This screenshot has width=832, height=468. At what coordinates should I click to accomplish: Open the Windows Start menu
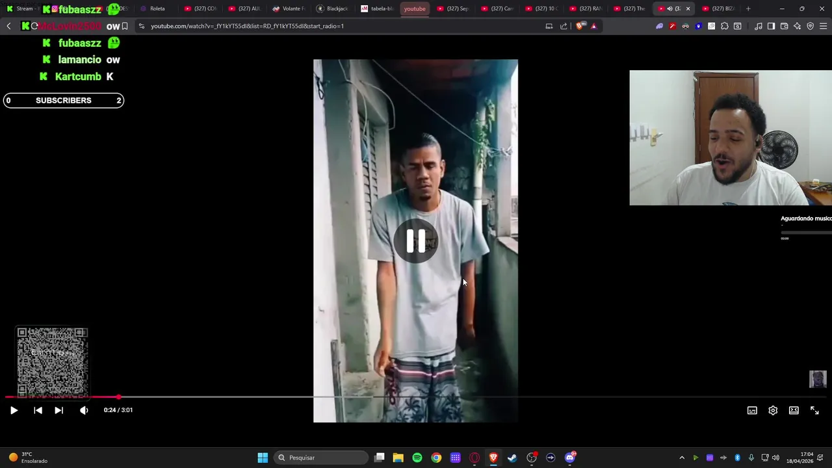(263, 458)
